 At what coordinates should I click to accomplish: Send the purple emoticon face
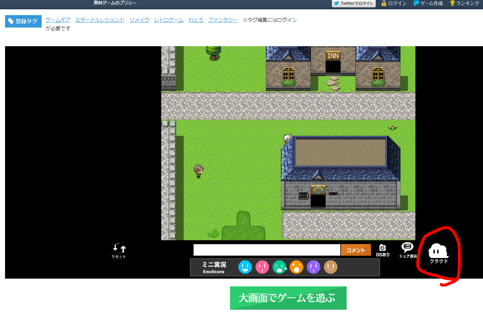click(x=314, y=267)
